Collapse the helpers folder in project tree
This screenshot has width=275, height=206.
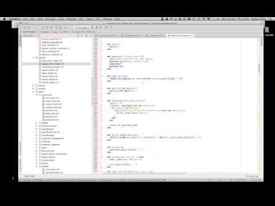click(x=33, y=58)
